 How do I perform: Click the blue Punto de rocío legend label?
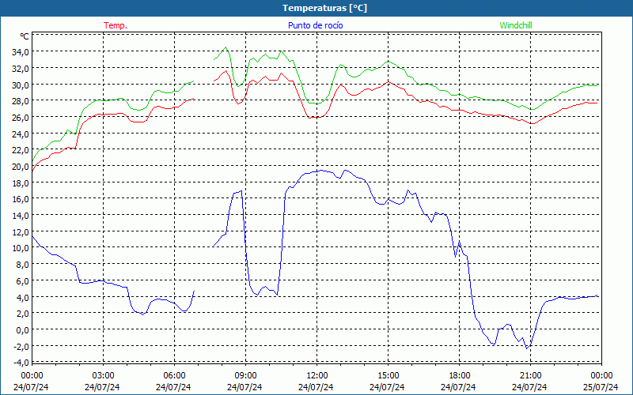315,25
